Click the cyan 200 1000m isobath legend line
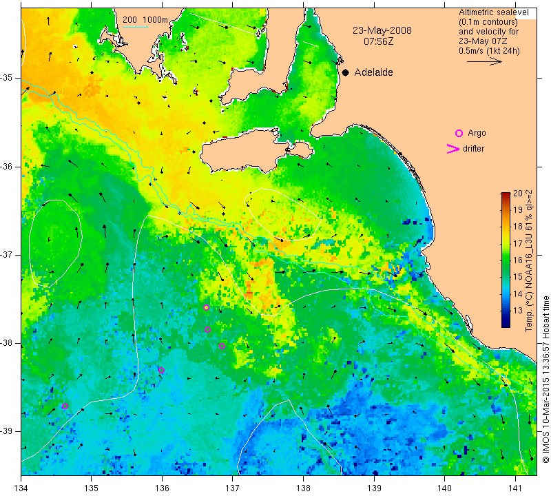The image size is (551, 496). click(x=136, y=27)
